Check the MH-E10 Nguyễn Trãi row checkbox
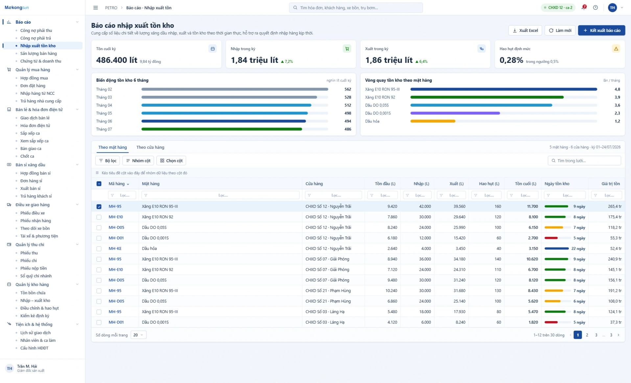The width and height of the screenshot is (631, 383). pos(99,217)
